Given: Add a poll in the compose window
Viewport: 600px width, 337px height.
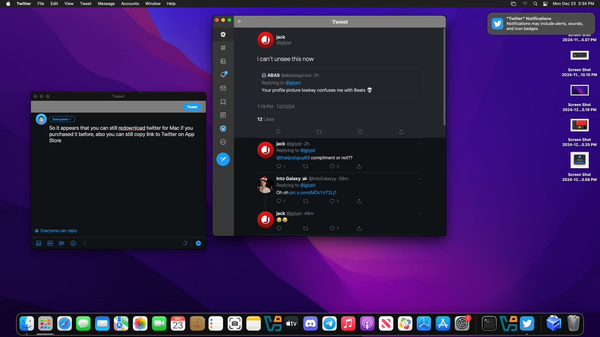Looking at the screenshot, I should [61, 243].
